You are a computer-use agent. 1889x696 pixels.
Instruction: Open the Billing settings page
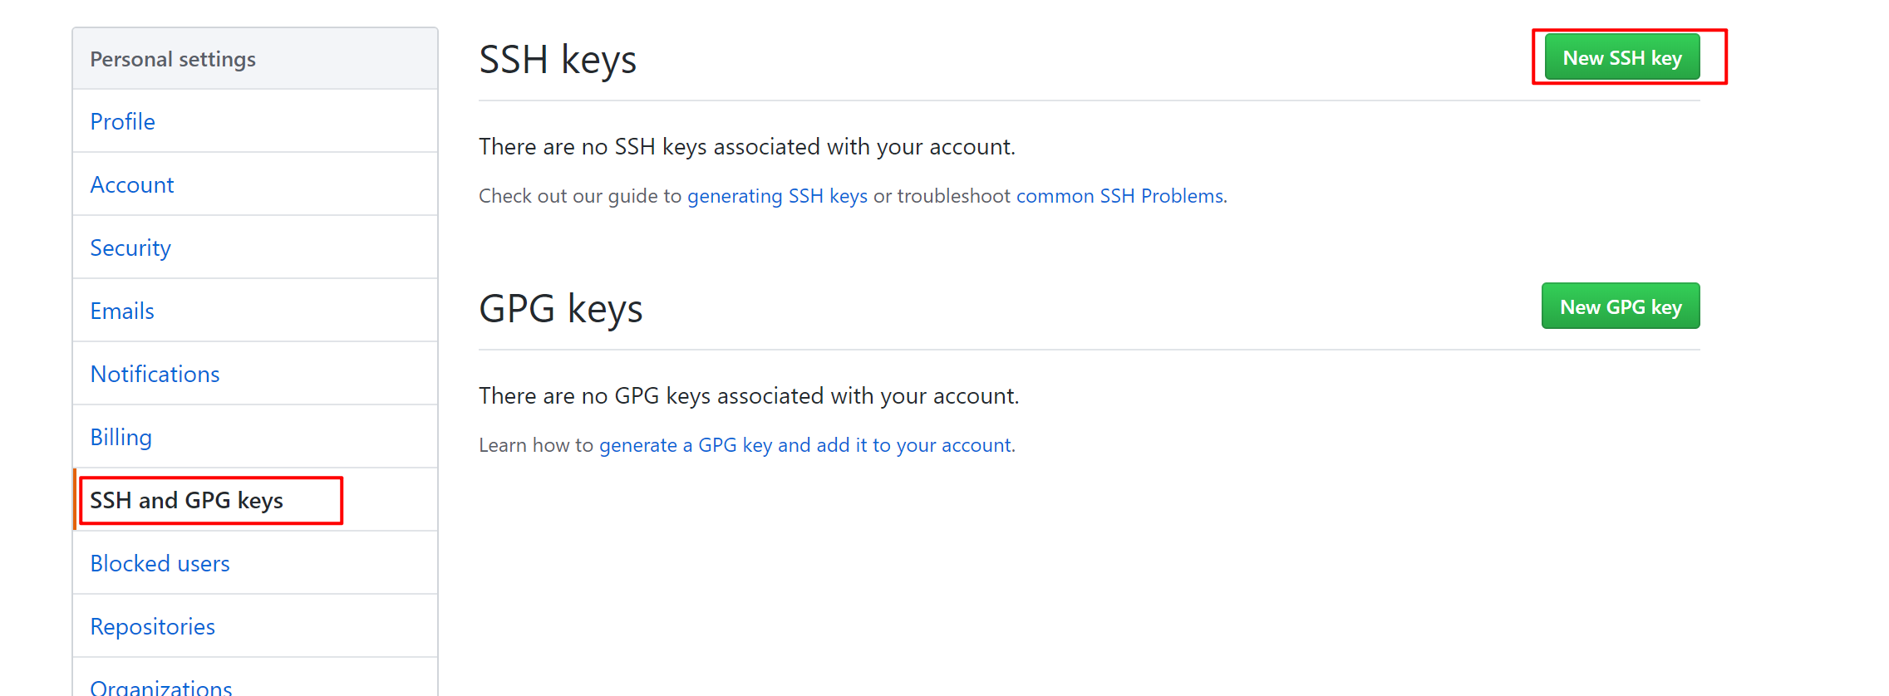tap(121, 436)
